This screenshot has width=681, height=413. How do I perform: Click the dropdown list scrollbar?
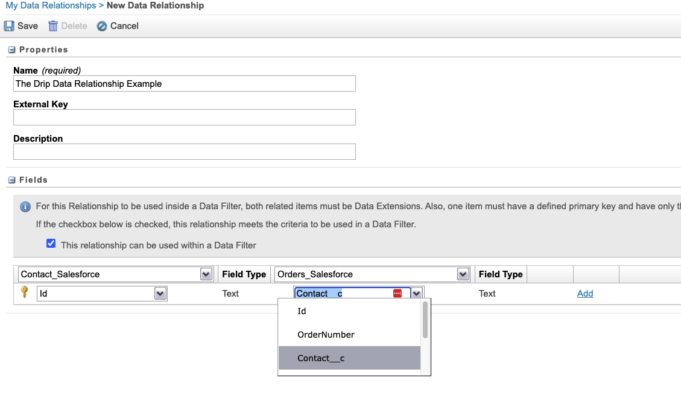425,320
